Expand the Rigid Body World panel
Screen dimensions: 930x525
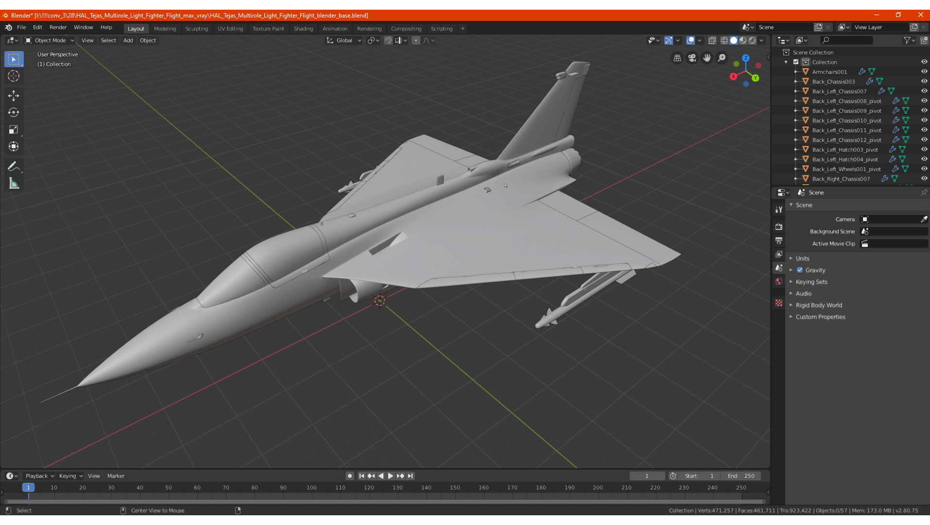click(x=819, y=305)
